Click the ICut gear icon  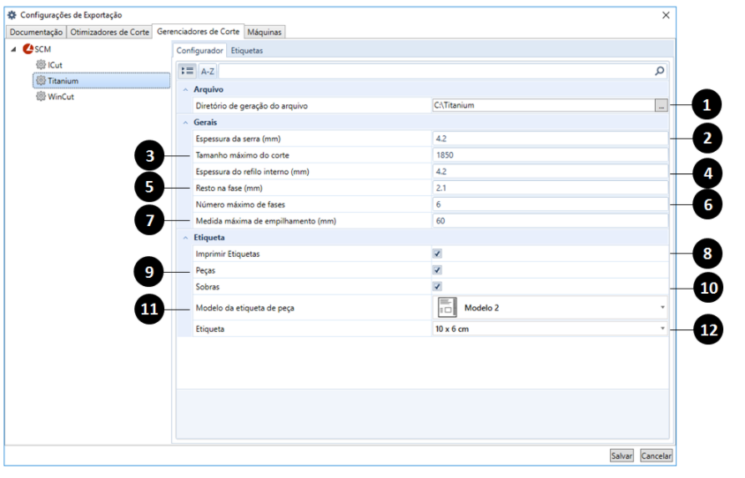pos(41,64)
